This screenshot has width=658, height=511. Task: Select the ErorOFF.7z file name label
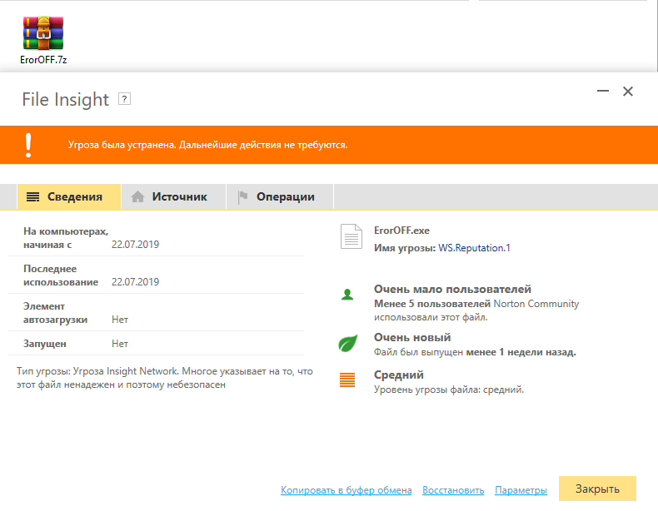(x=43, y=60)
